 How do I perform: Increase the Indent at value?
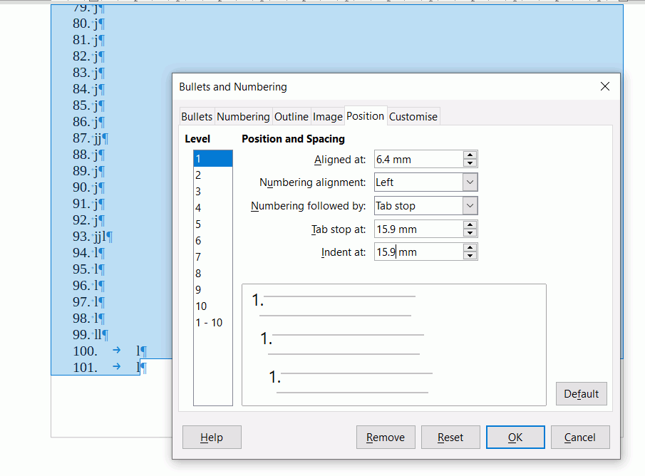click(470, 248)
